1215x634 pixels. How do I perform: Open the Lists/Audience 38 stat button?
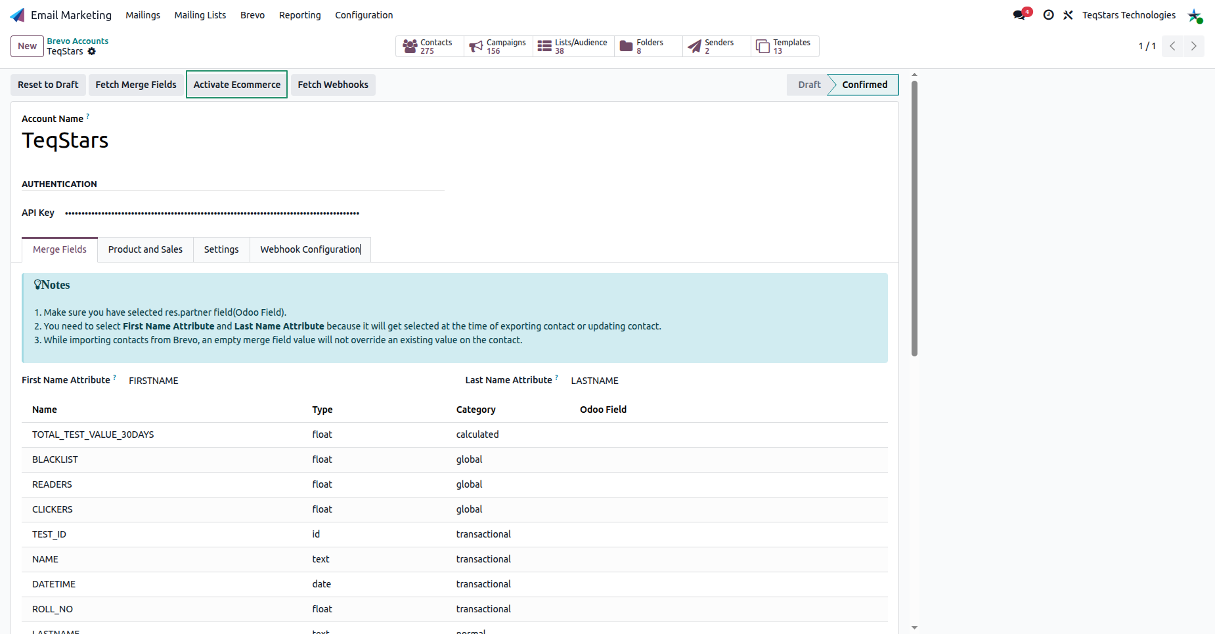[573, 46]
